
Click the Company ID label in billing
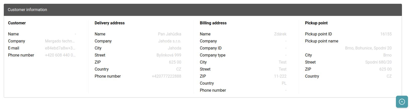pyautogui.click(x=211, y=48)
